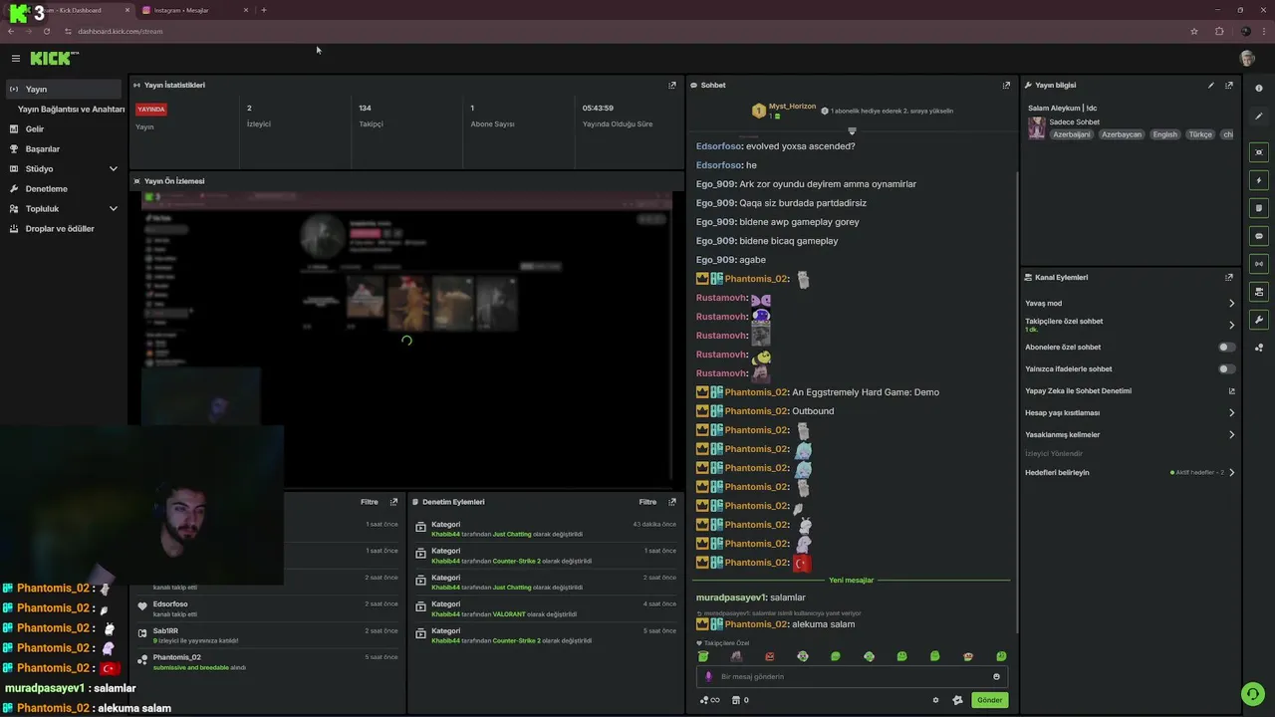Open the browser extensions puzzle icon

coord(1219,31)
